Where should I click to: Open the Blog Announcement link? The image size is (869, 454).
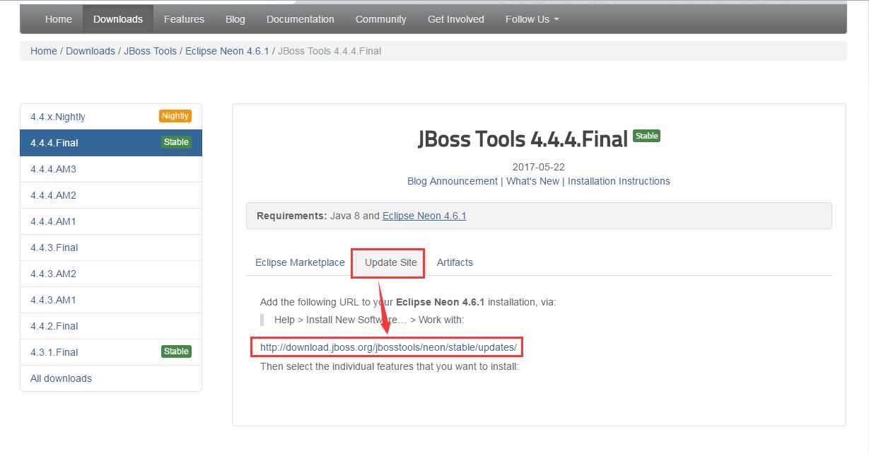pos(453,181)
